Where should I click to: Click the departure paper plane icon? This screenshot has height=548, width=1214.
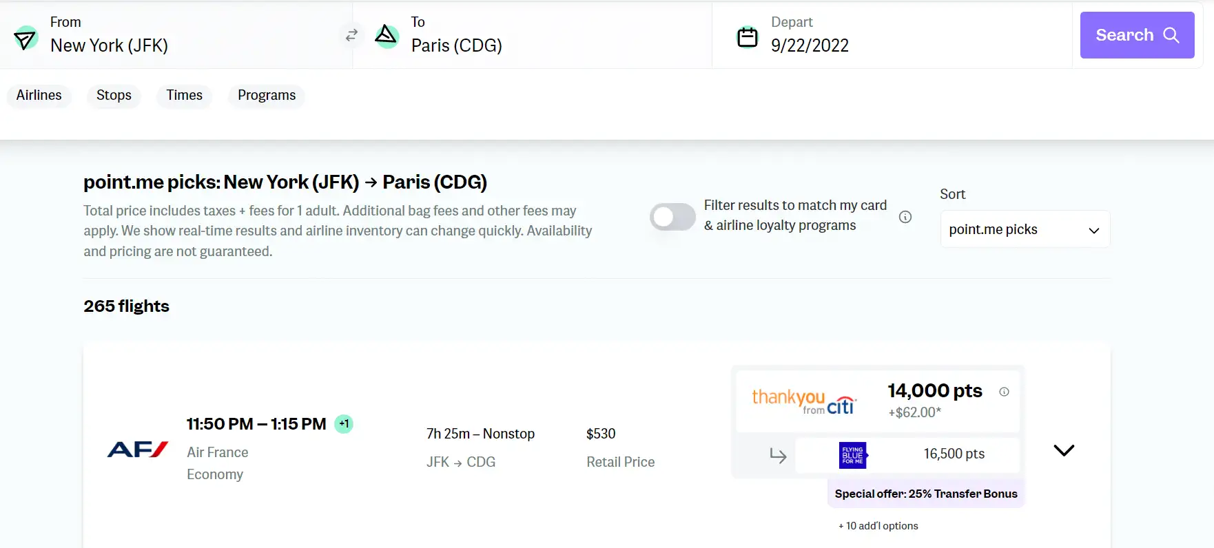coord(25,38)
